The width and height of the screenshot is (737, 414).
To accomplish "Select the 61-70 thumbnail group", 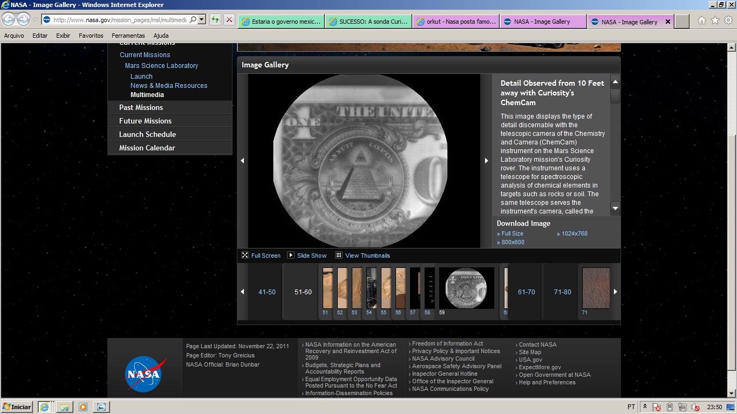I will [x=527, y=292].
